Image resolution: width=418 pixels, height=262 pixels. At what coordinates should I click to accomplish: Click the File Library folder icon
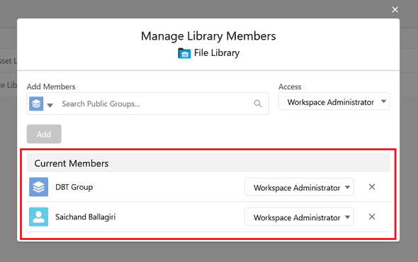point(184,53)
